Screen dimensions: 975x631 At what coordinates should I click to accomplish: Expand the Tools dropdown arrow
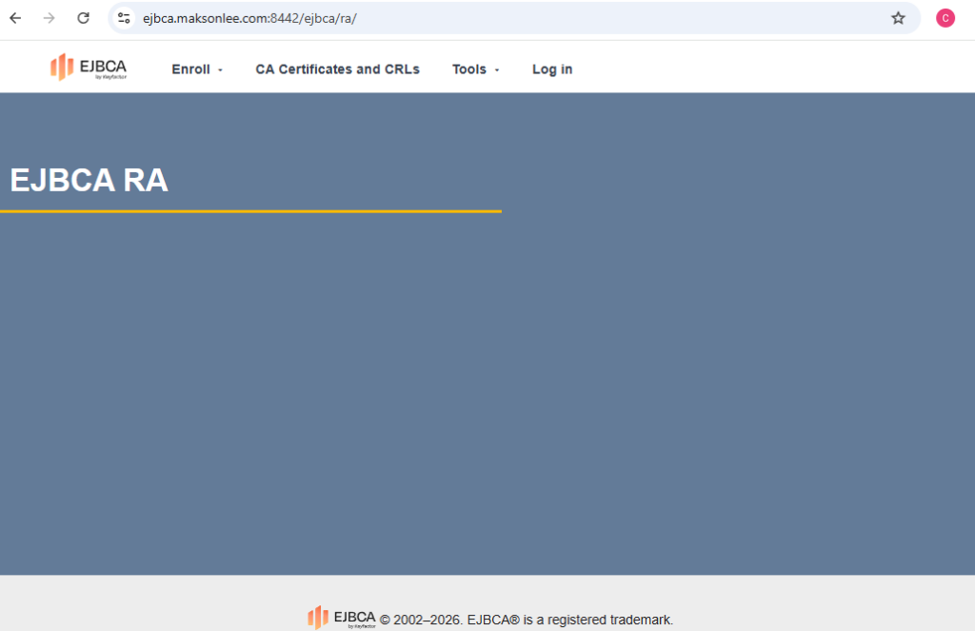tap(497, 70)
